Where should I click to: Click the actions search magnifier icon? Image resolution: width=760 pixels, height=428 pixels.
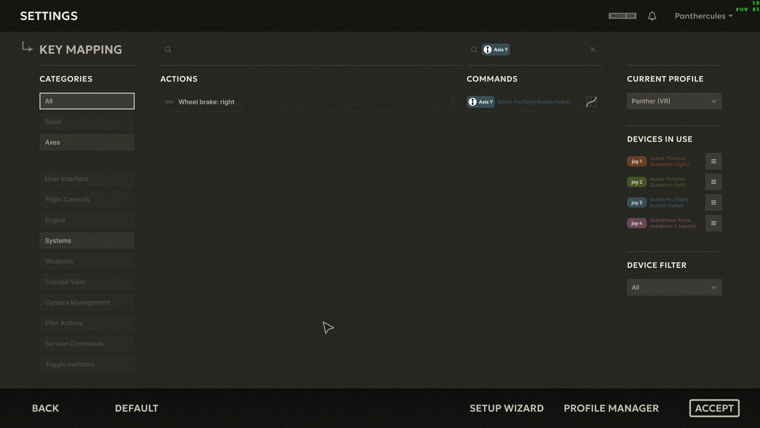pos(168,50)
